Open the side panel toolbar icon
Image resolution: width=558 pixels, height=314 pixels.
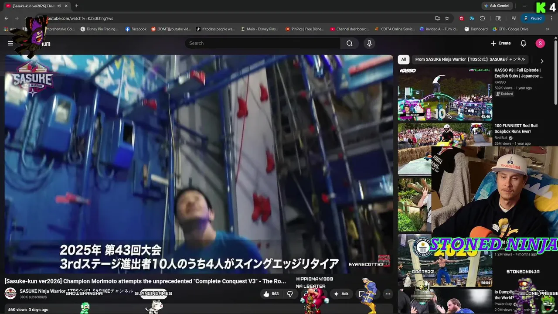pyautogui.click(x=498, y=18)
